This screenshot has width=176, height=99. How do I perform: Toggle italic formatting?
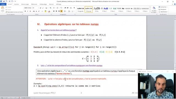pos(28,11)
